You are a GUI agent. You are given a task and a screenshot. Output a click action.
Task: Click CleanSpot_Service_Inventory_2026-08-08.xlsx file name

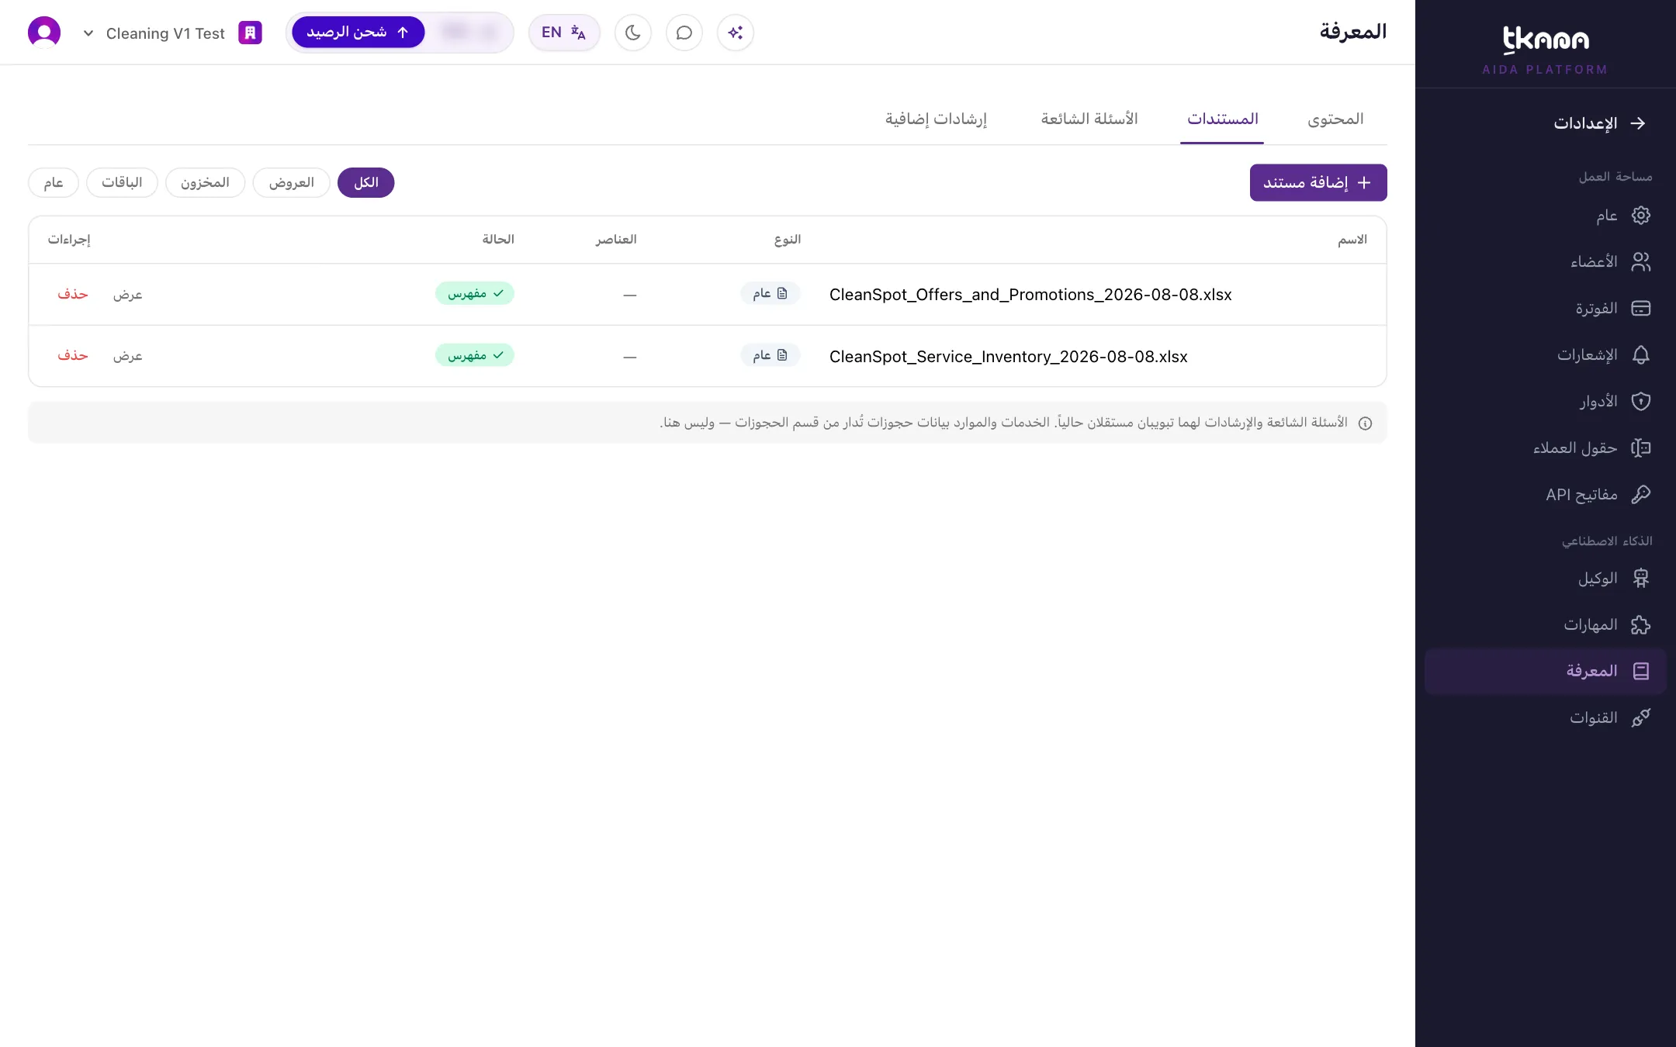pyautogui.click(x=1009, y=357)
